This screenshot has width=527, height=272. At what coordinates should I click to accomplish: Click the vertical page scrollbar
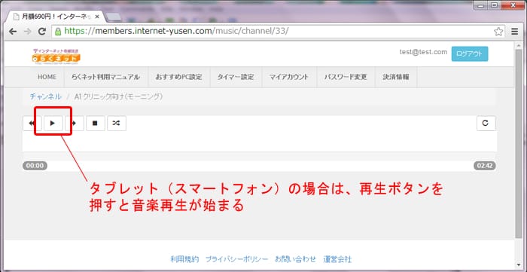(x=519, y=144)
